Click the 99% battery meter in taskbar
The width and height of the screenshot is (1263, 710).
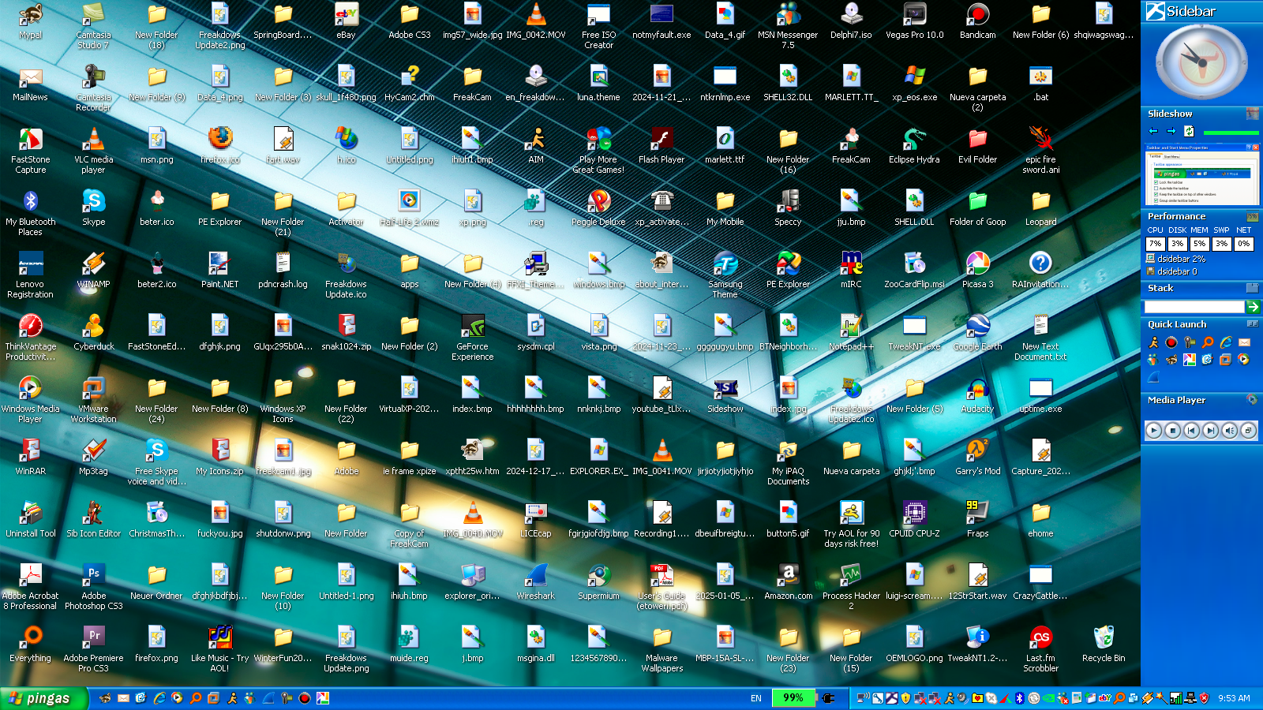793,698
